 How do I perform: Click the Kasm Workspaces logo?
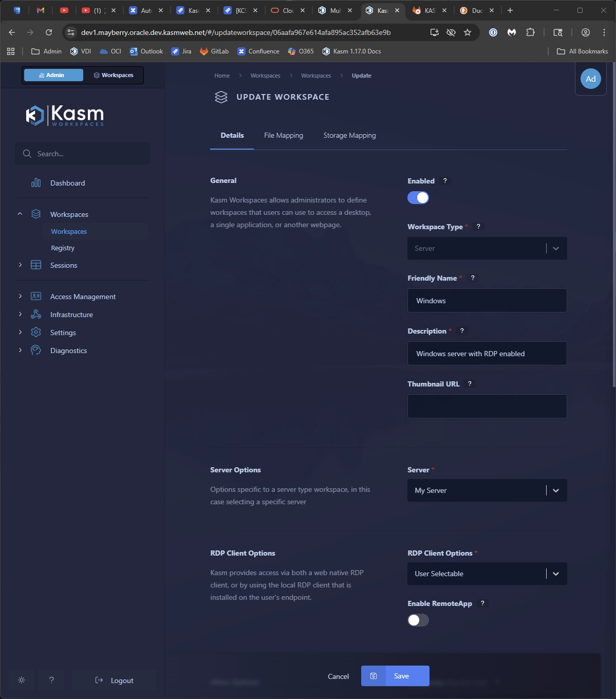point(65,116)
